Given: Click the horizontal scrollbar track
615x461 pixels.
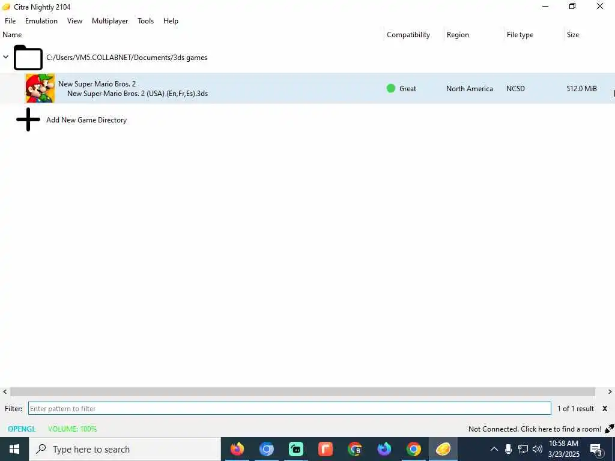Looking at the screenshot, I should point(303,391).
